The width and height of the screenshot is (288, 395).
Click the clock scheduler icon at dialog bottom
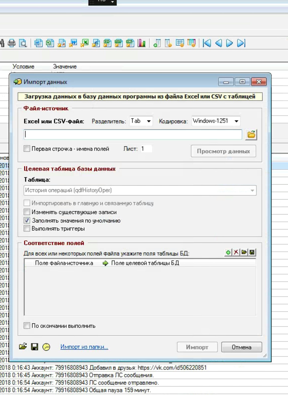[x=46, y=347]
